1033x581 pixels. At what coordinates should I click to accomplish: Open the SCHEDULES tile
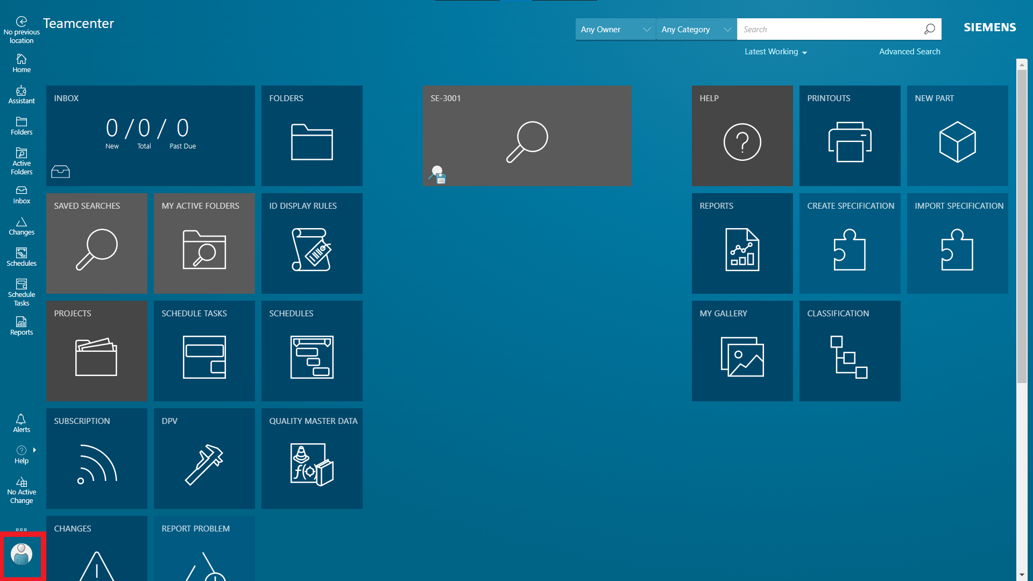point(312,351)
